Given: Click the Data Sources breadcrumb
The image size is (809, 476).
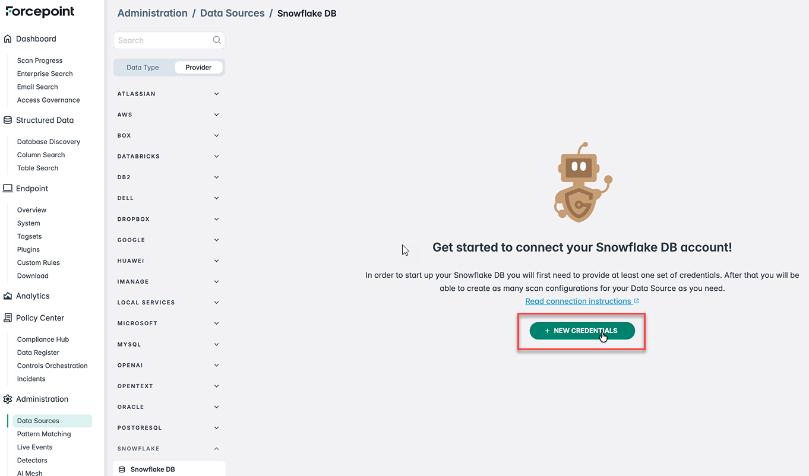Looking at the screenshot, I should pyautogui.click(x=232, y=13).
